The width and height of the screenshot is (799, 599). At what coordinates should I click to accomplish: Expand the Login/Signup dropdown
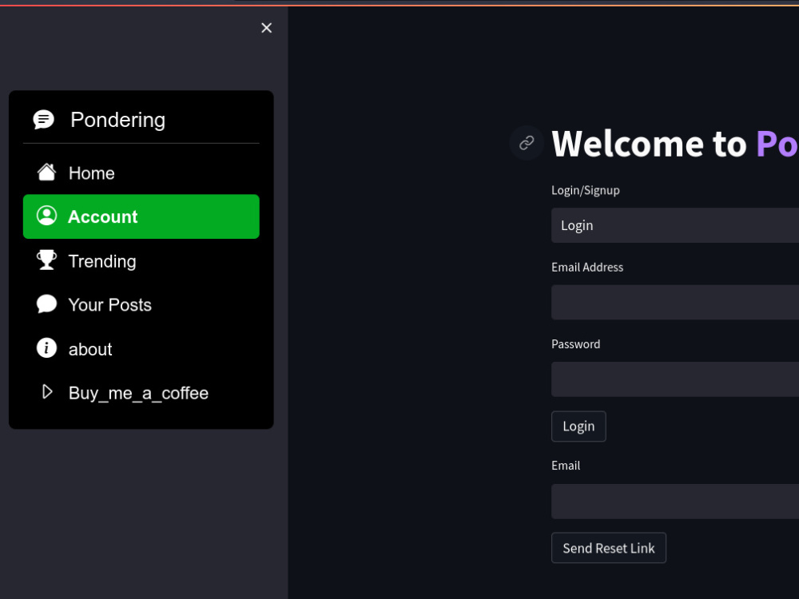(x=675, y=225)
